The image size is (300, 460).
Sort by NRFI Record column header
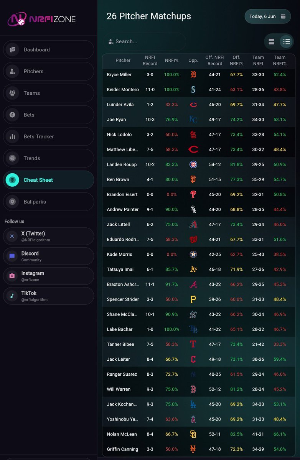(150, 61)
